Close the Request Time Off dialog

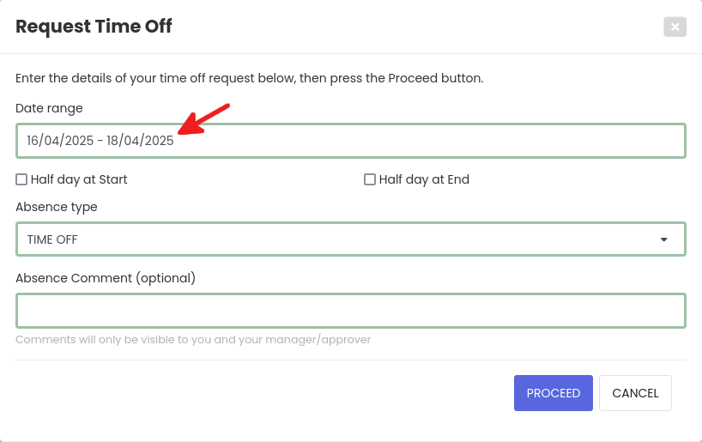click(x=675, y=27)
